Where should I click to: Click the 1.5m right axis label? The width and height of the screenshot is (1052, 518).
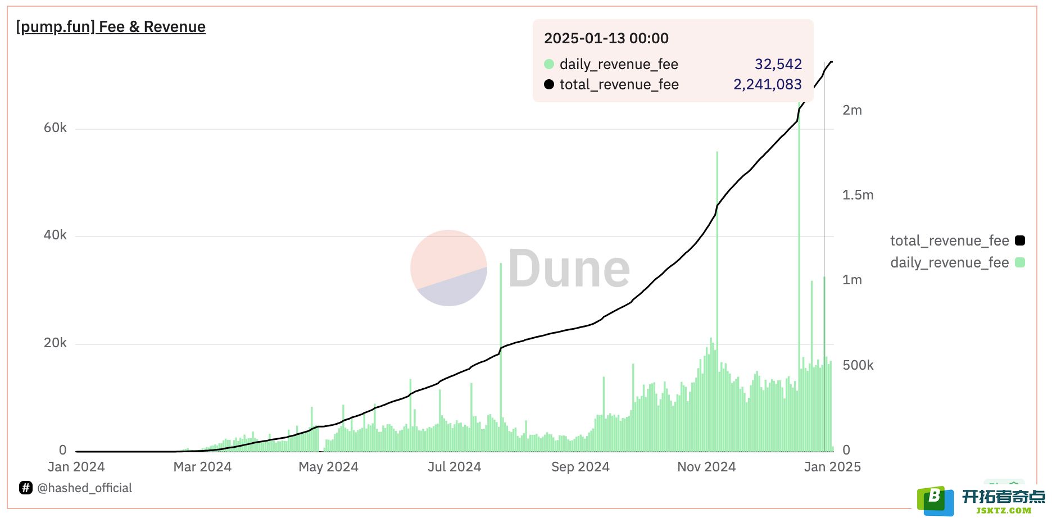(x=858, y=195)
